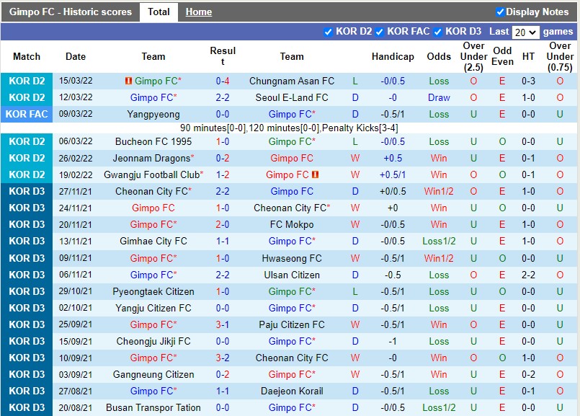580x416 pixels.
Task: Click the 2-0 result against FC Mokpo
Action: 223,225
